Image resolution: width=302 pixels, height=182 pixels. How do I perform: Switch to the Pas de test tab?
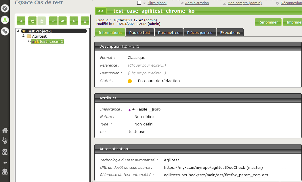pyautogui.click(x=139, y=32)
